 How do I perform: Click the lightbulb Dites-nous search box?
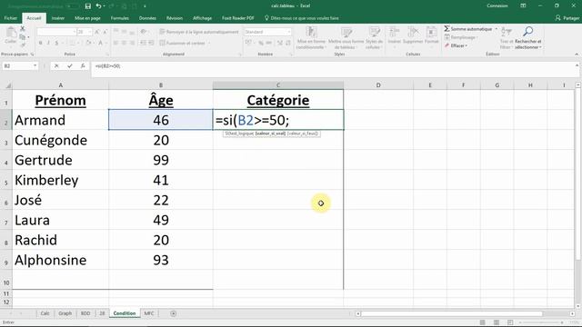point(301,18)
